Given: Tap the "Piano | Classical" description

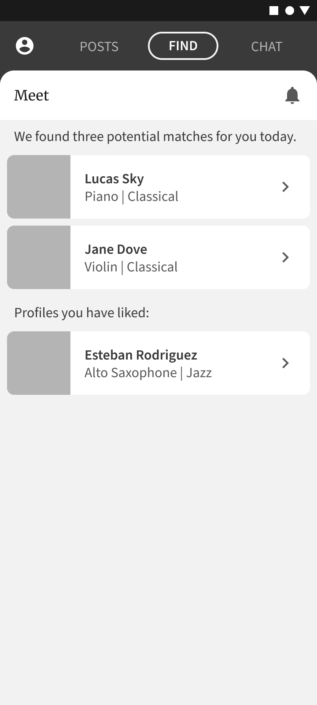Looking at the screenshot, I should 132,197.
